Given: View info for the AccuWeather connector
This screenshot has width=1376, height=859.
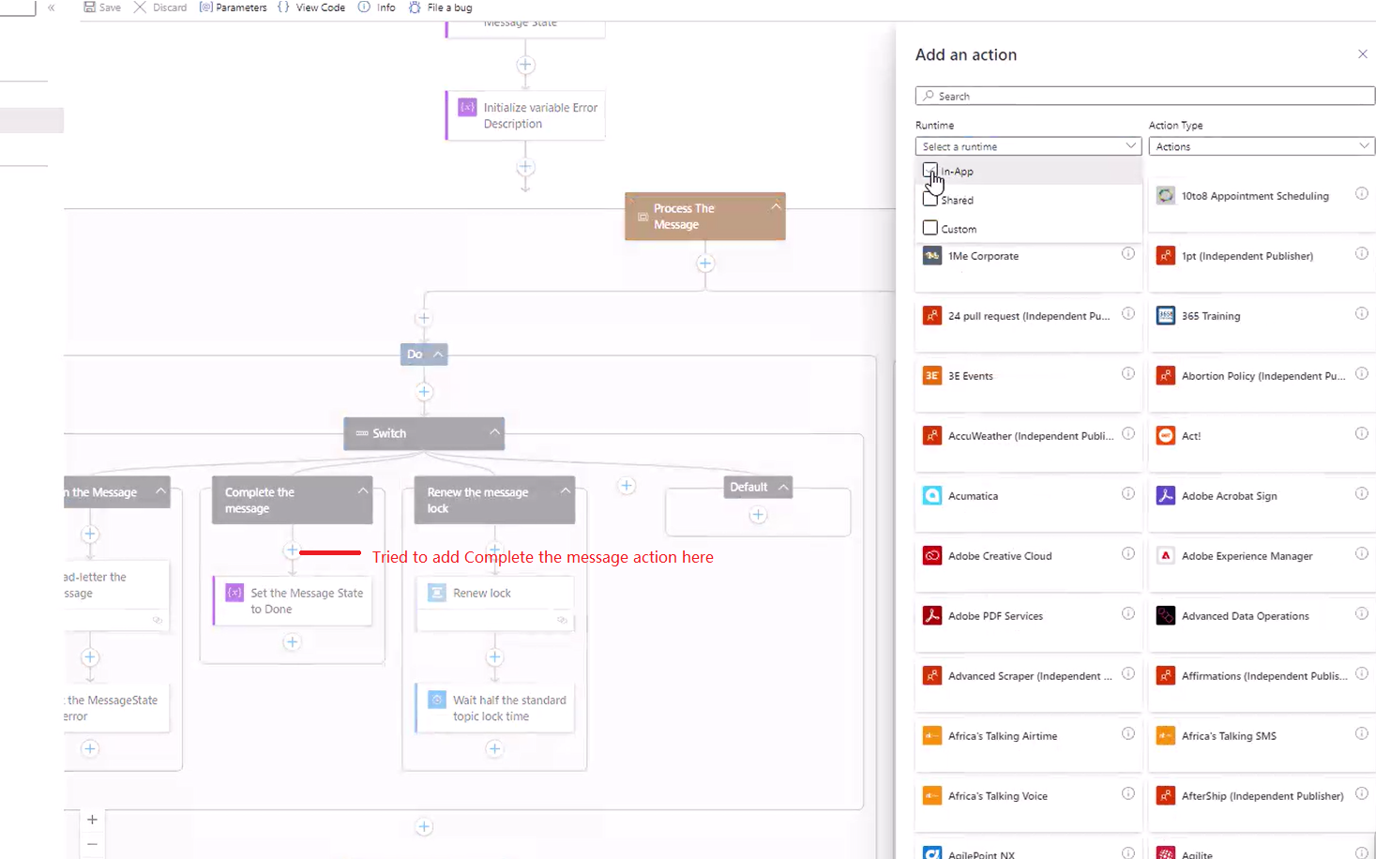Looking at the screenshot, I should (x=1128, y=433).
